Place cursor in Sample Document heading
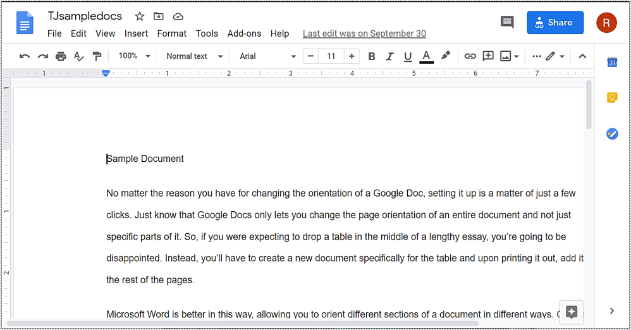 coord(145,159)
